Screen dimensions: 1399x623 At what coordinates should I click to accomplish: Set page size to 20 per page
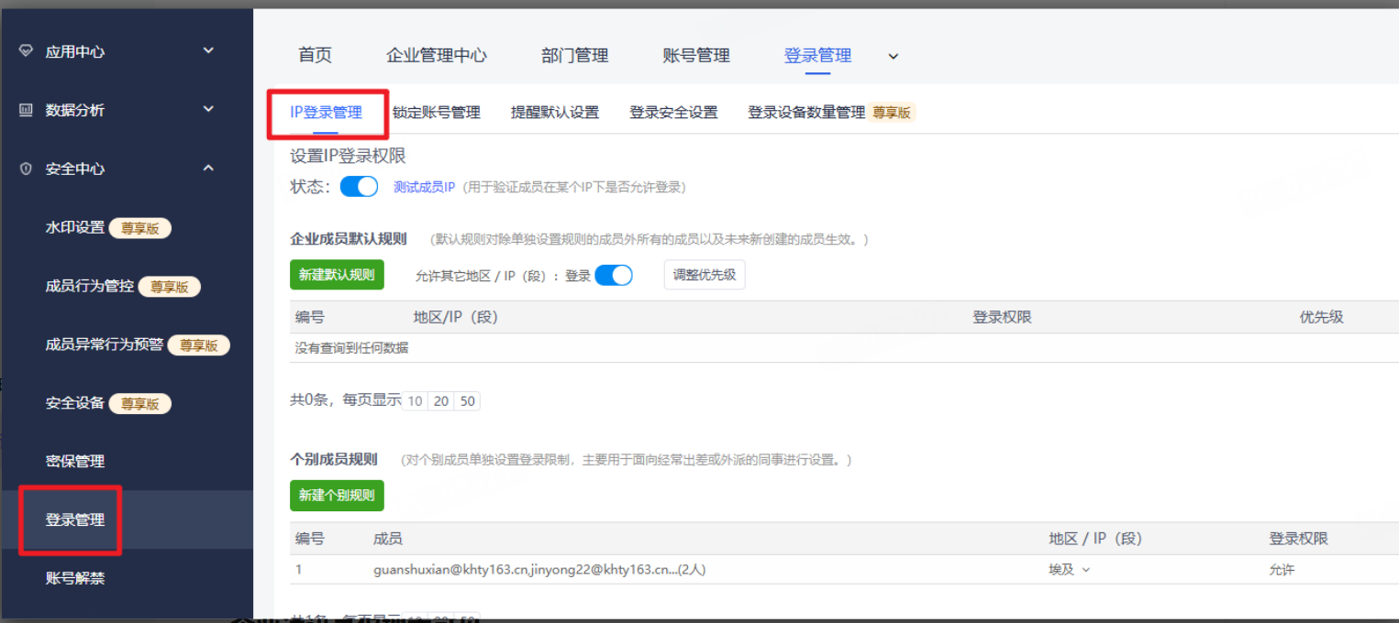(441, 401)
